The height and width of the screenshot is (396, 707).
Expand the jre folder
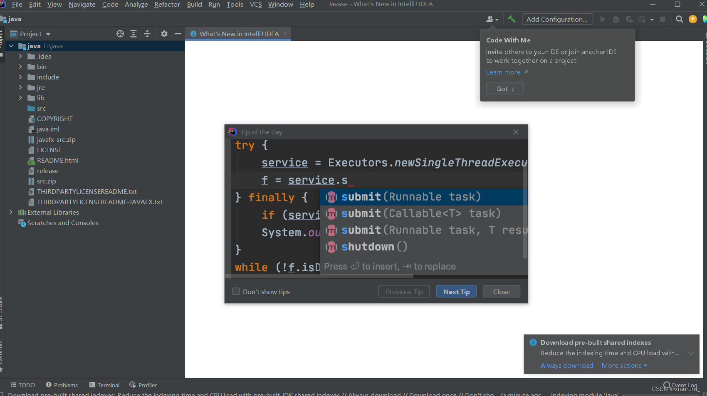click(x=20, y=87)
